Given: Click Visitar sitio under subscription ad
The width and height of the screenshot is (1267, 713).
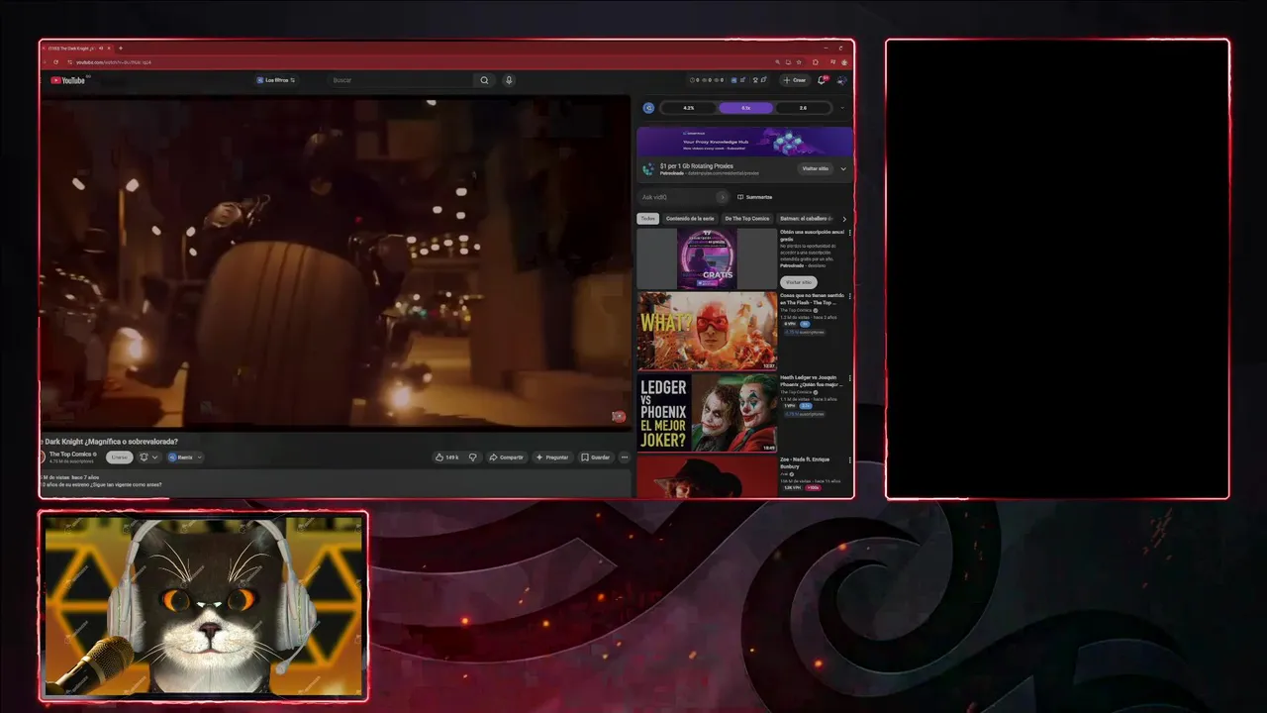Looking at the screenshot, I should click(799, 282).
